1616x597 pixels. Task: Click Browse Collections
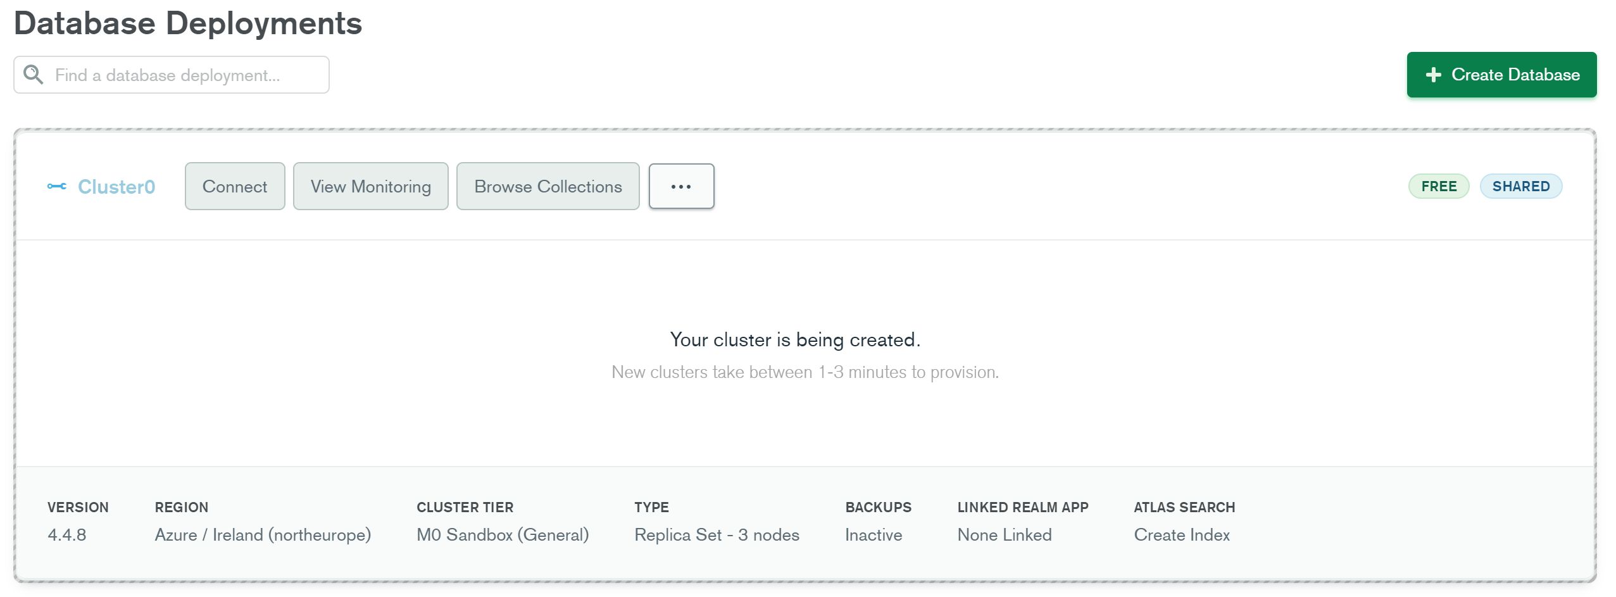tap(548, 186)
